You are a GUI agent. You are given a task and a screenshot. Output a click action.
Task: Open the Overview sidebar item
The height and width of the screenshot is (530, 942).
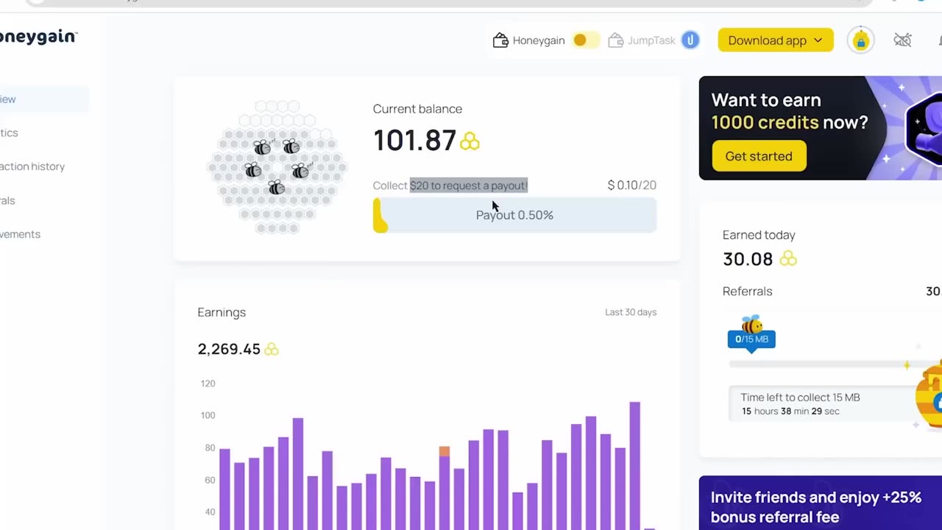(44, 99)
